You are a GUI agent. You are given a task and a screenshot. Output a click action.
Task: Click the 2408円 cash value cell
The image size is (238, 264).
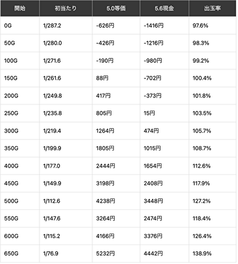click(164, 183)
